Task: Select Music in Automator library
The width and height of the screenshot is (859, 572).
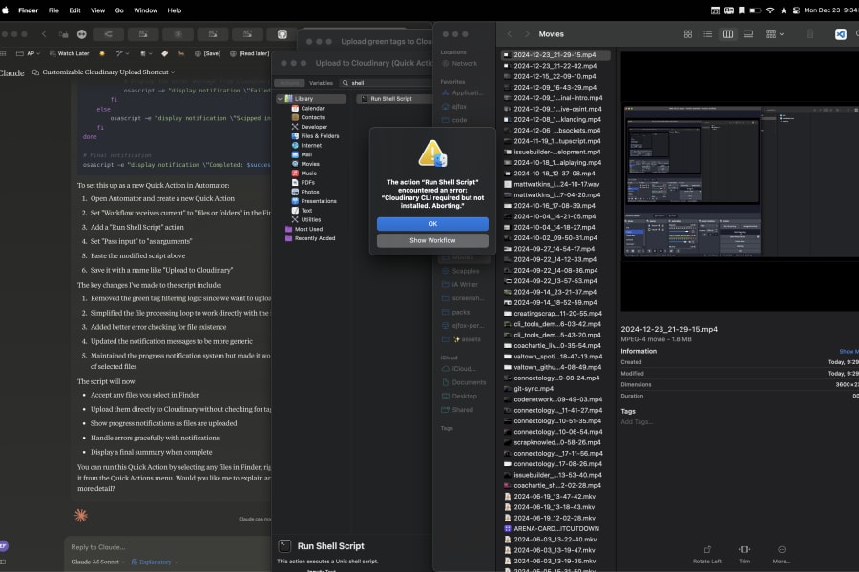Action: tap(308, 174)
